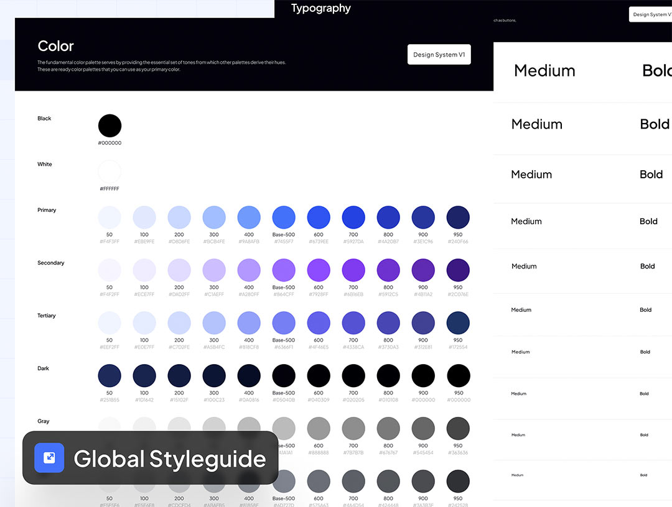Click the Global Styleguide title text
This screenshot has width=672, height=507.
point(170,459)
